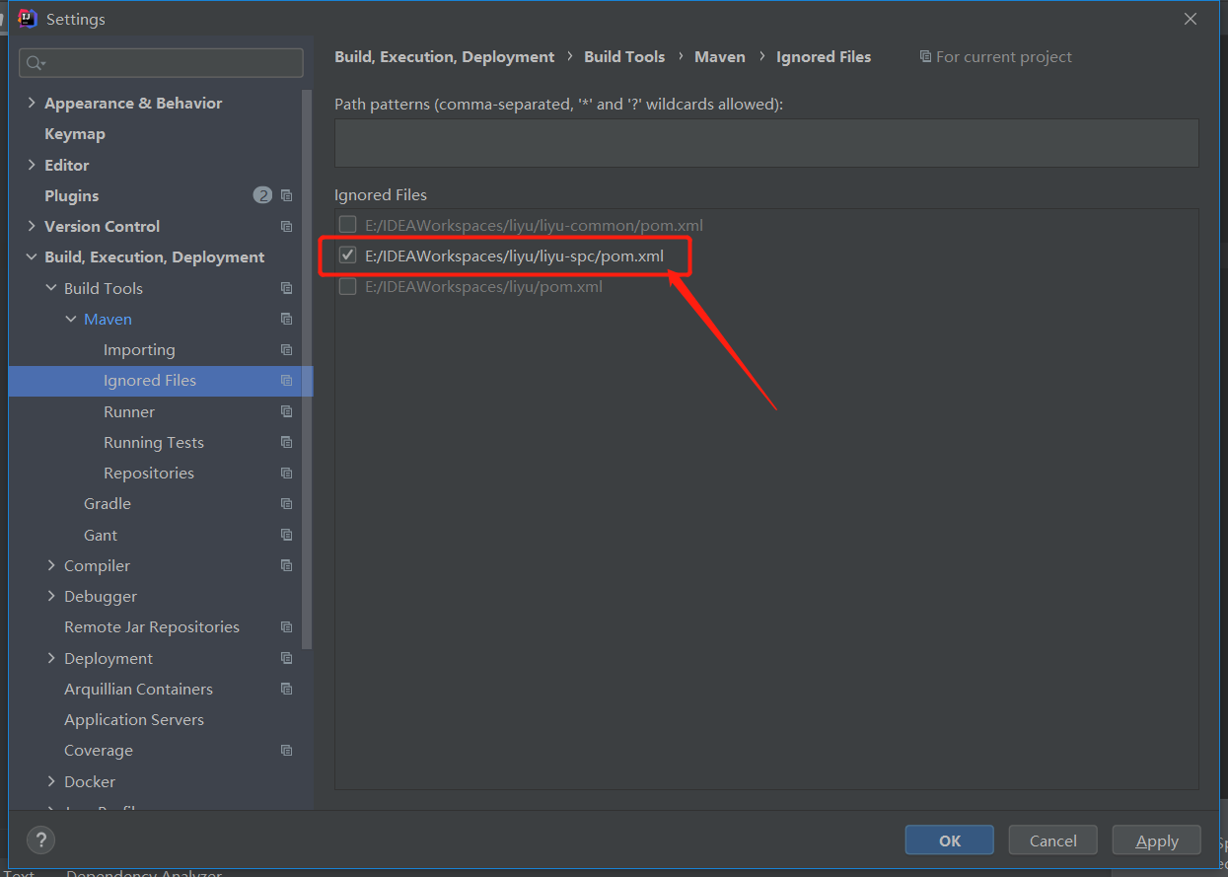The image size is (1228, 877).
Task: Click the project-level icon next to Maven
Action: (286, 319)
